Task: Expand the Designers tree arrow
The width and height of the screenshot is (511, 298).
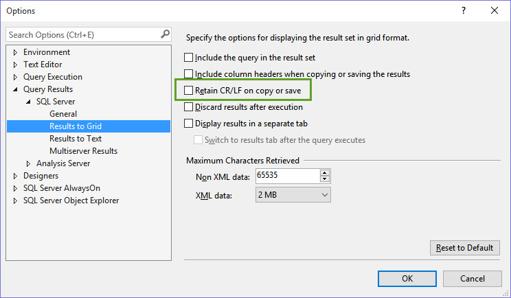Action: pos(15,176)
